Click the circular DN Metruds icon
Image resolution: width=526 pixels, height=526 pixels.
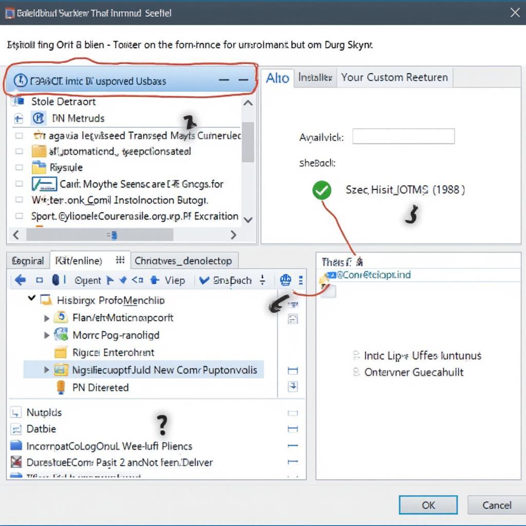38,118
